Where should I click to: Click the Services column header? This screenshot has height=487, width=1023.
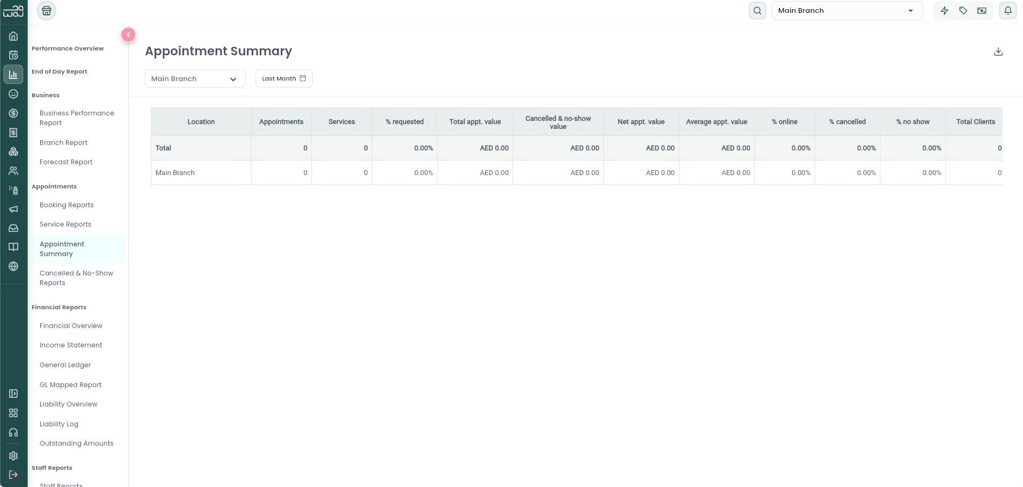pos(342,122)
